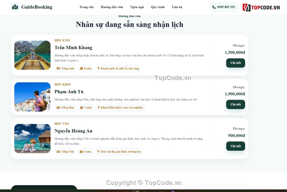Viewport: 287px width, 192px height.
Task: Click the language icon in Tiếng Hàn tag
Action: 58,108
